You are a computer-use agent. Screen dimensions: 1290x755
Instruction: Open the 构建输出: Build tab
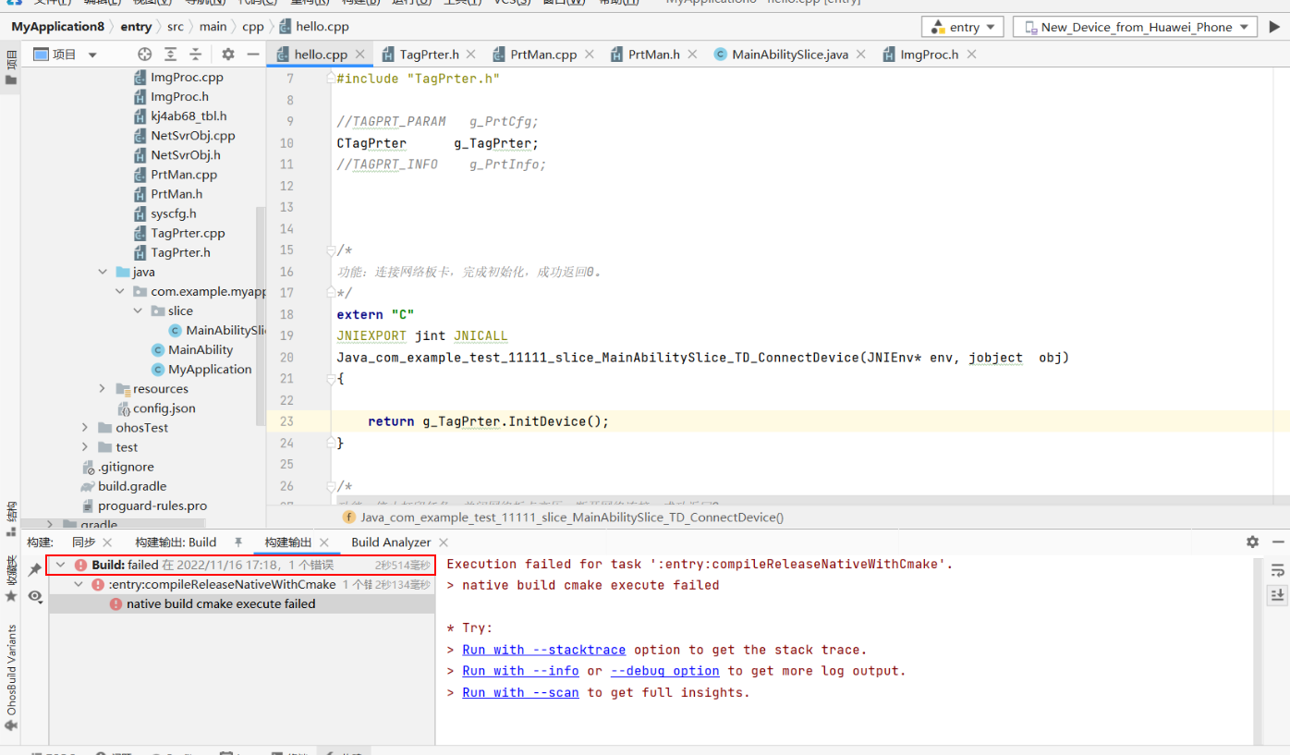[x=176, y=542]
